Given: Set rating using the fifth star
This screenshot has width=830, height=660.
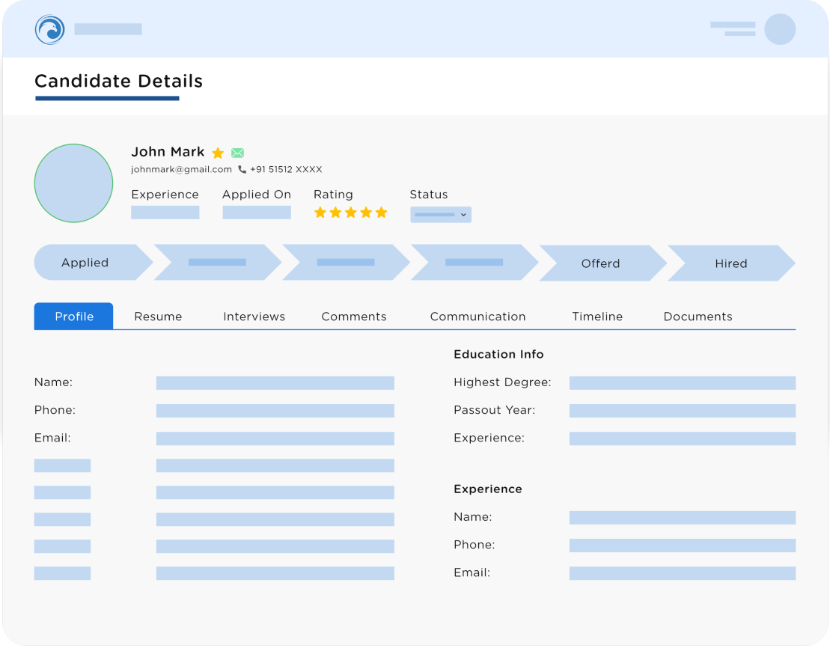Looking at the screenshot, I should coord(381,213).
